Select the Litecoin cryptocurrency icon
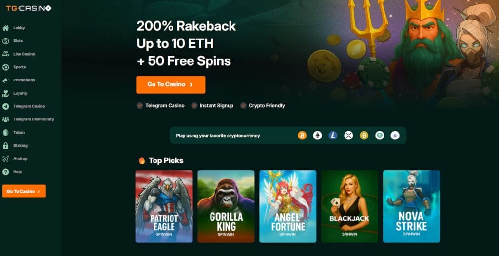499x256 pixels. coord(333,136)
